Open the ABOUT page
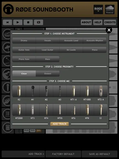Screen dimensions: 119x159 click(x=86, y=22)
